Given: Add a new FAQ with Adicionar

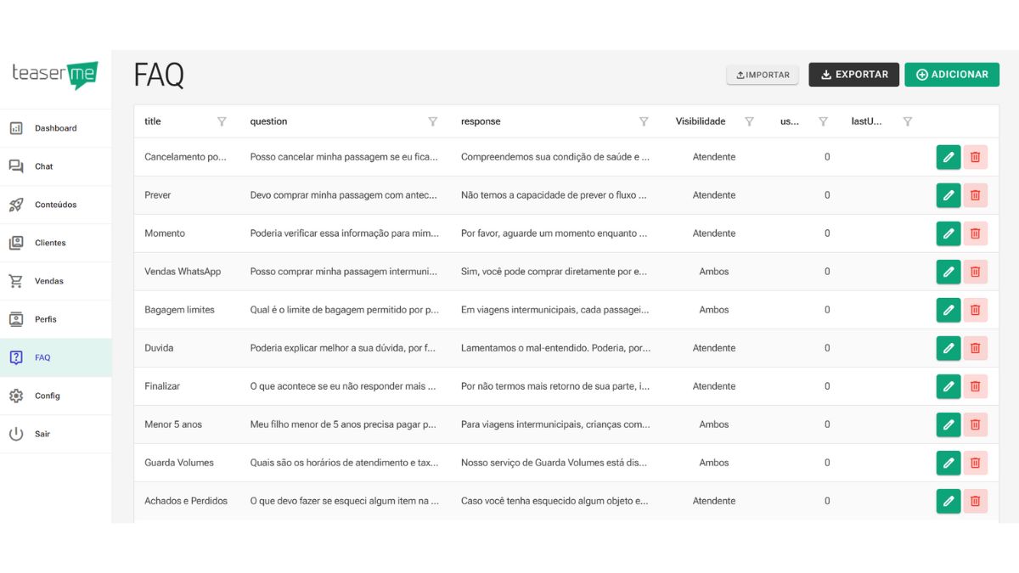Looking at the screenshot, I should (952, 75).
